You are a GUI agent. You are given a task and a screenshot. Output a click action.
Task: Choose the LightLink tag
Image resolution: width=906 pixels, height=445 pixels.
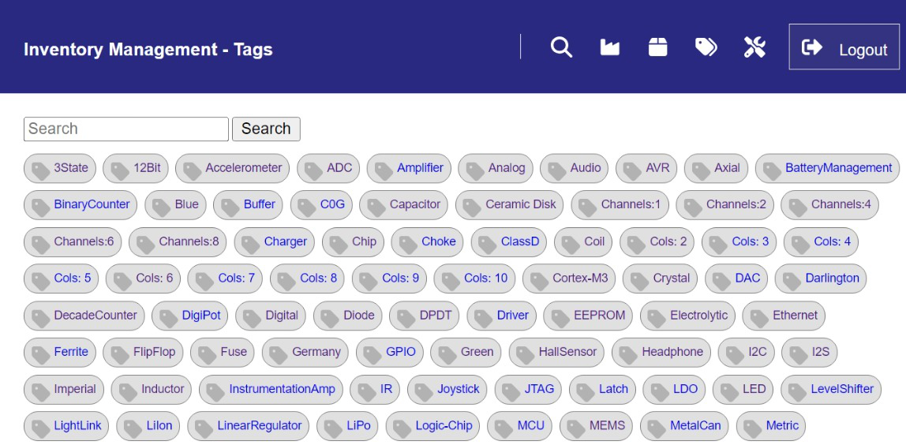[x=66, y=427]
